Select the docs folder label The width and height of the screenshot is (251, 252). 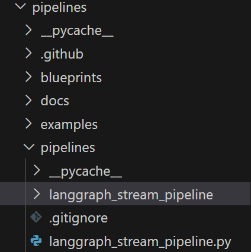click(x=55, y=101)
